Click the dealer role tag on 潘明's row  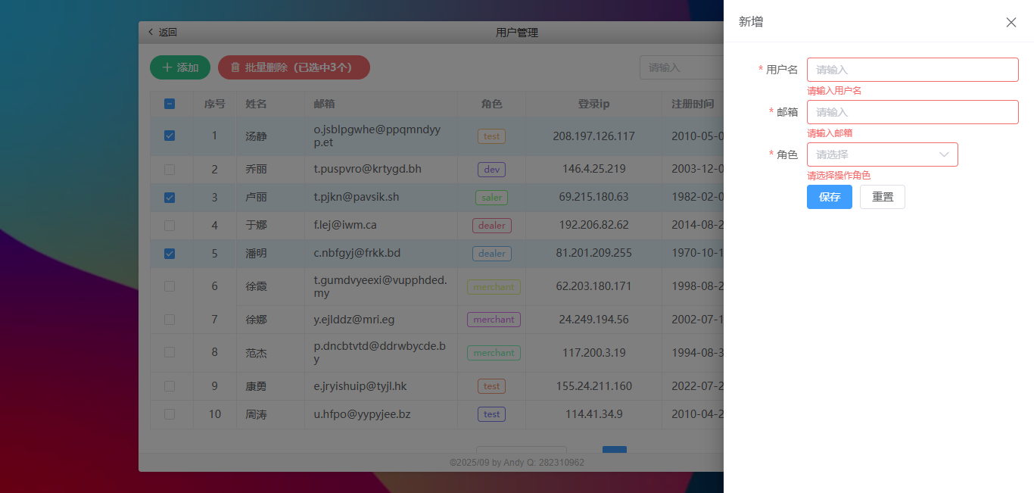[x=491, y=253]
